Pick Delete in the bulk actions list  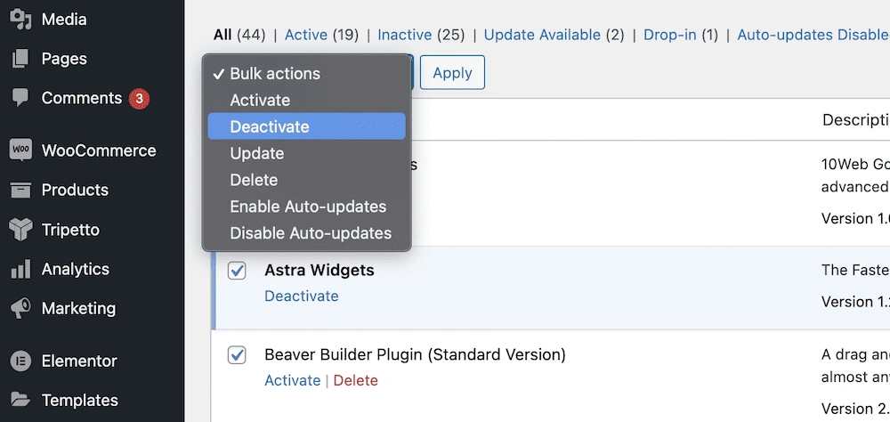(254, 180)
